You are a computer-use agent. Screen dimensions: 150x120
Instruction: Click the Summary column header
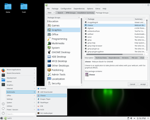[x=140, y=19]
